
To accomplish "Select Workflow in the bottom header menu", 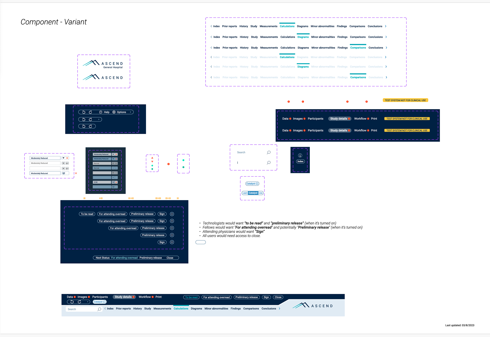I will pyautogui.click(x=144, y=297).
